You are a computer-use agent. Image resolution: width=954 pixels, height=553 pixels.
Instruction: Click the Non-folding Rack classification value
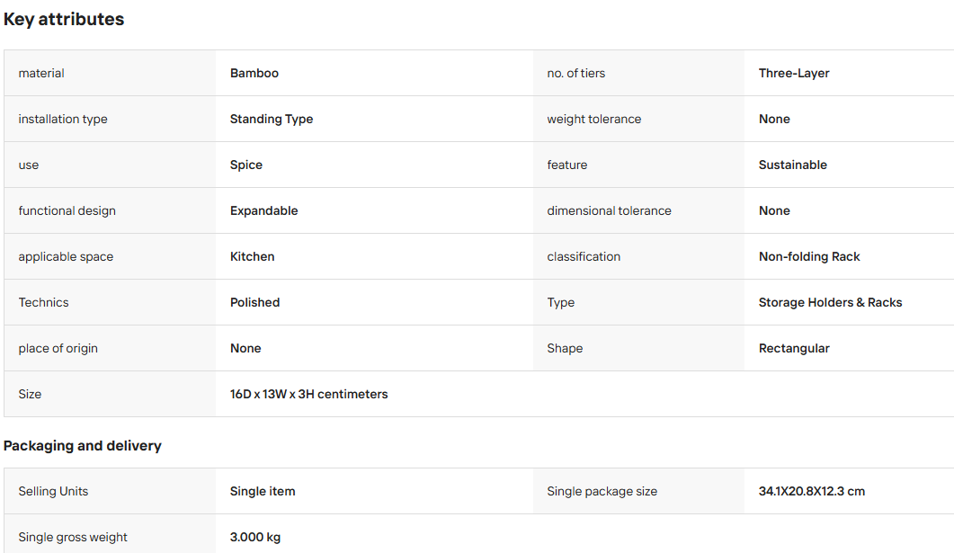pos(809,257)
